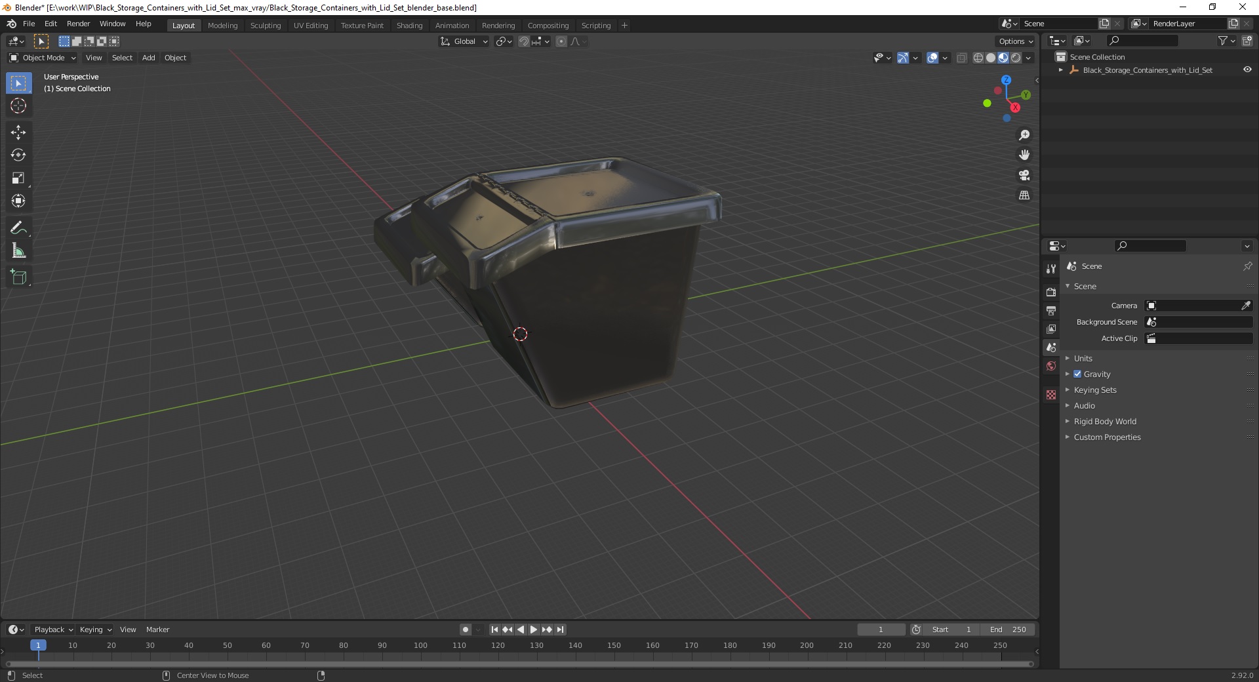Open the Output properties tab
Image resolution: width=1259 pixels, height=682 pixels.
pos(1051,310)
